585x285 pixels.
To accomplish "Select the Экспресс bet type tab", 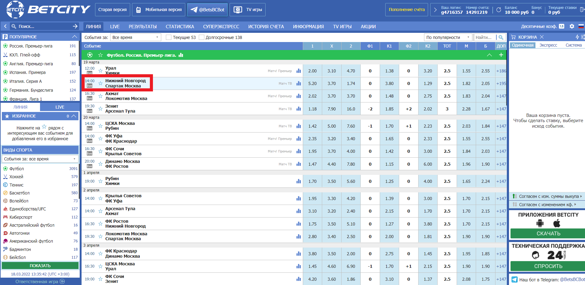I will tap(548, 45).
